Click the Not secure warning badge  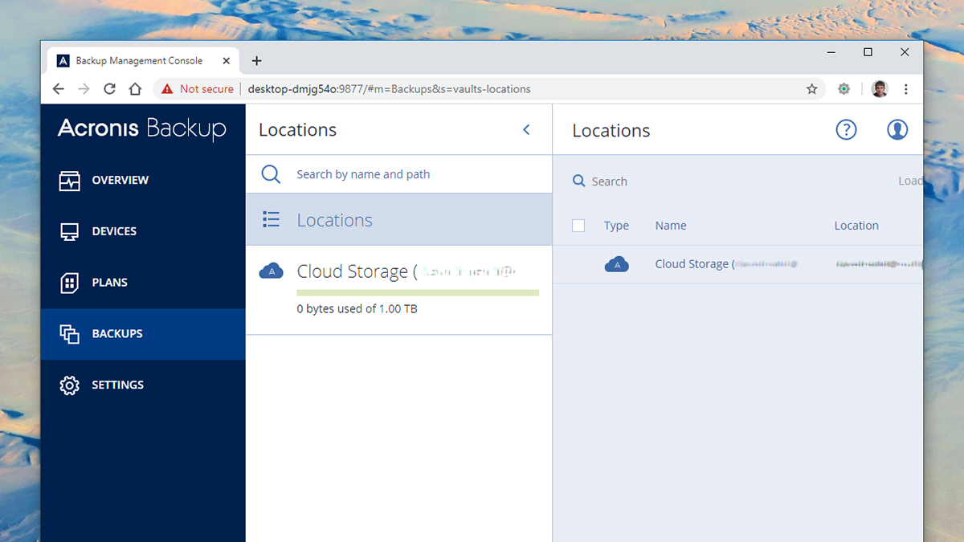[198, 89]
